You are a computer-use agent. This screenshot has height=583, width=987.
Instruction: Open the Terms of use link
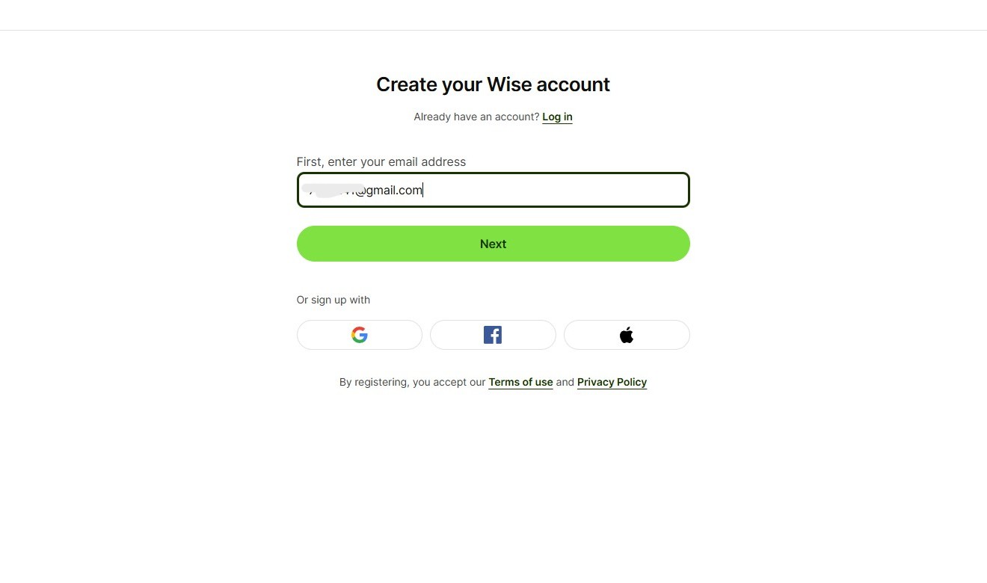click(x=520, y=382)
